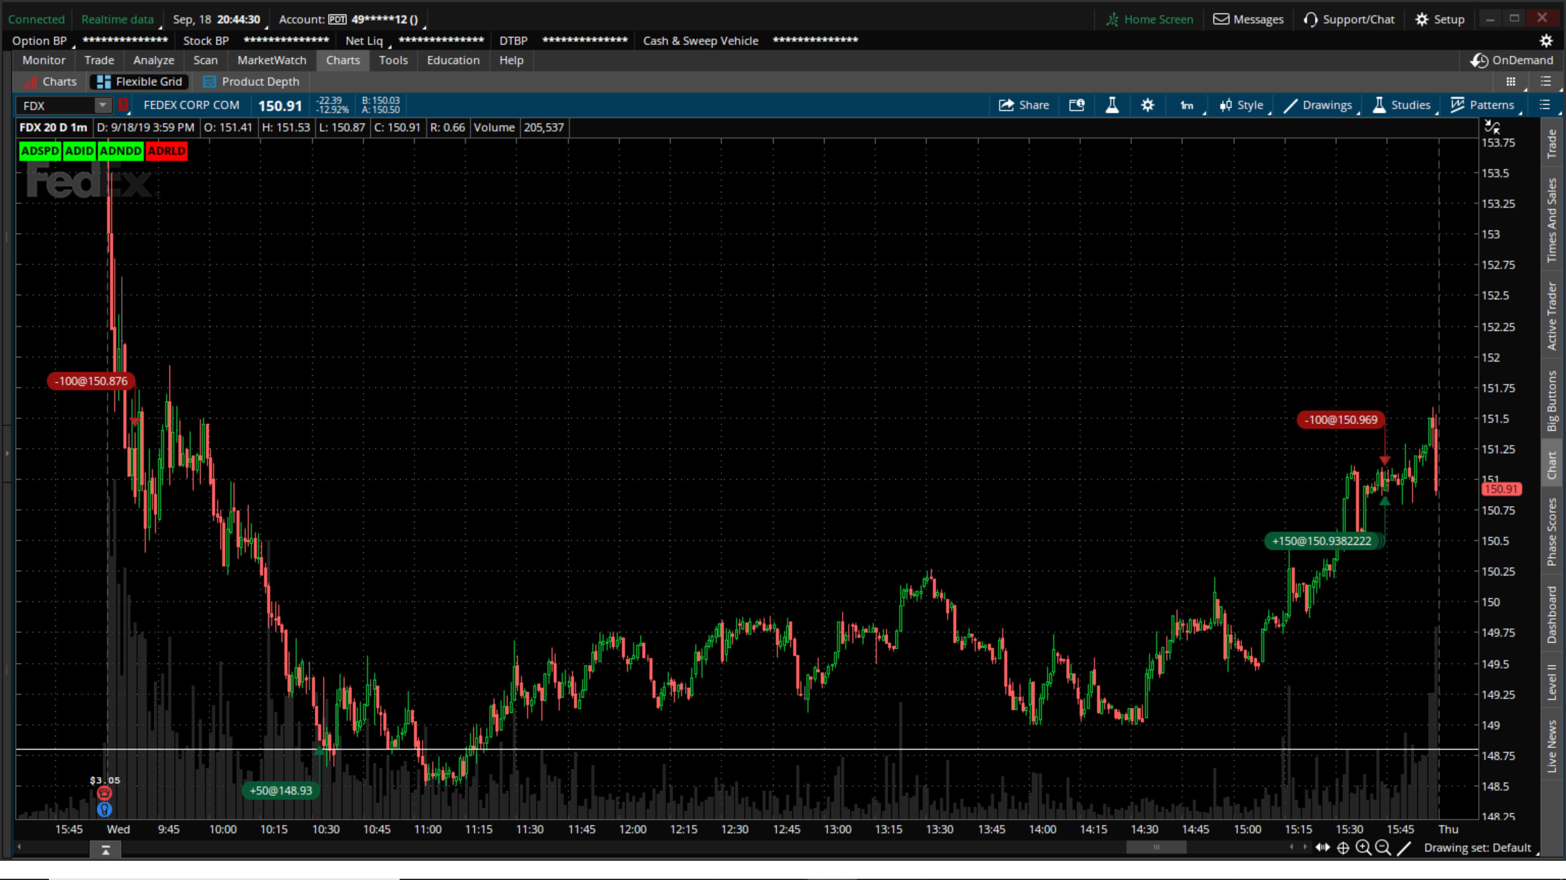Click the account bar settings gear icon
Screen dimensions: 1566x880
1546,41
